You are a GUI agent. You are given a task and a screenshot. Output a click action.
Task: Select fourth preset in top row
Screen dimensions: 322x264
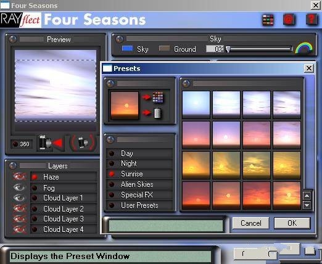click(287, 105)
